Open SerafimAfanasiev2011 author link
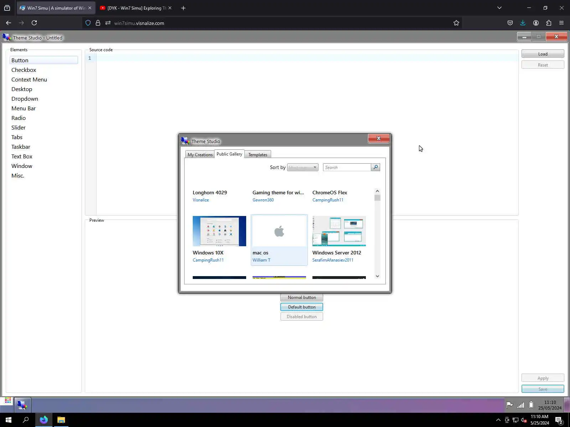 click(x=333, y=260)
